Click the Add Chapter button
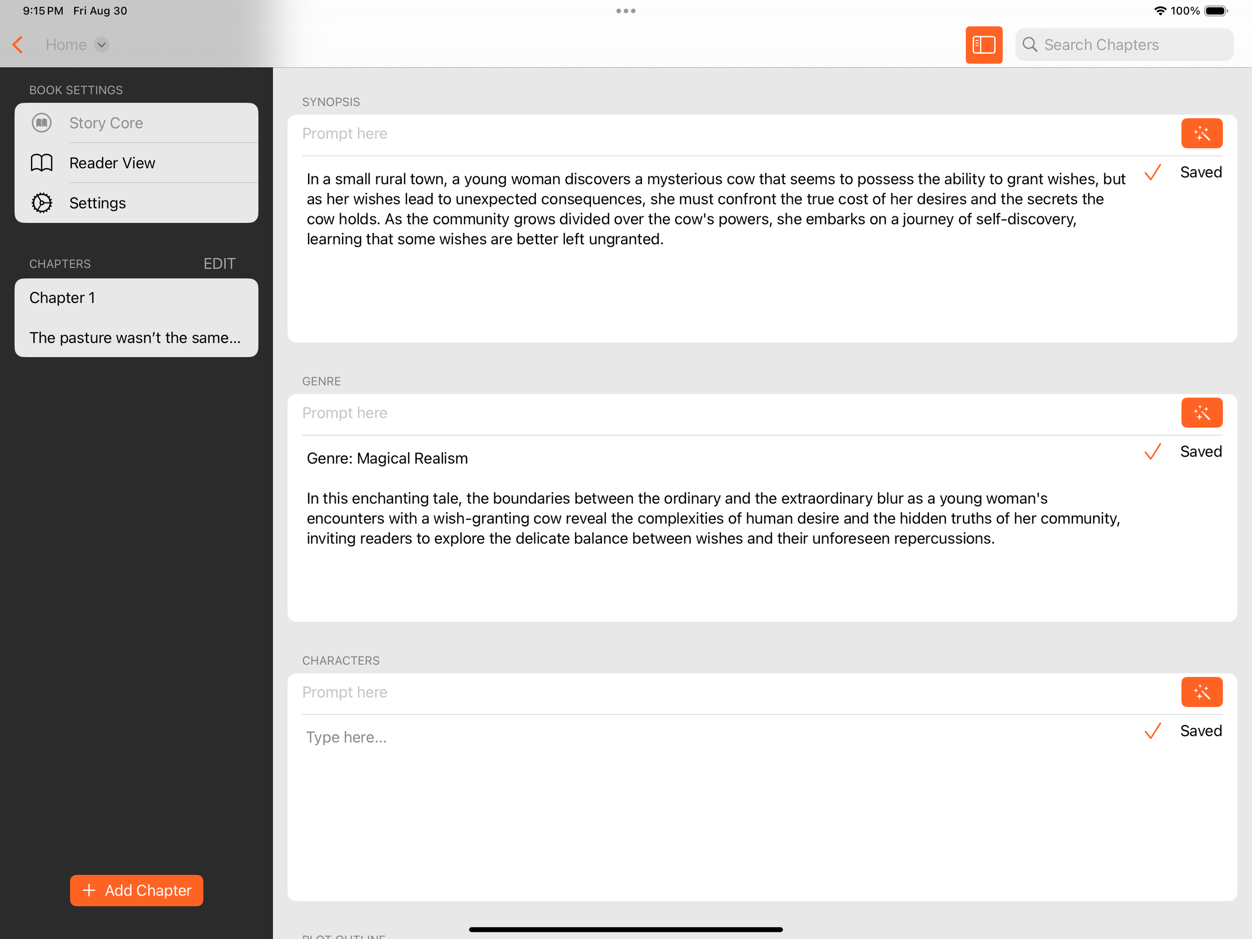This screenshot has width=1252, height=939. coord(136,890)
